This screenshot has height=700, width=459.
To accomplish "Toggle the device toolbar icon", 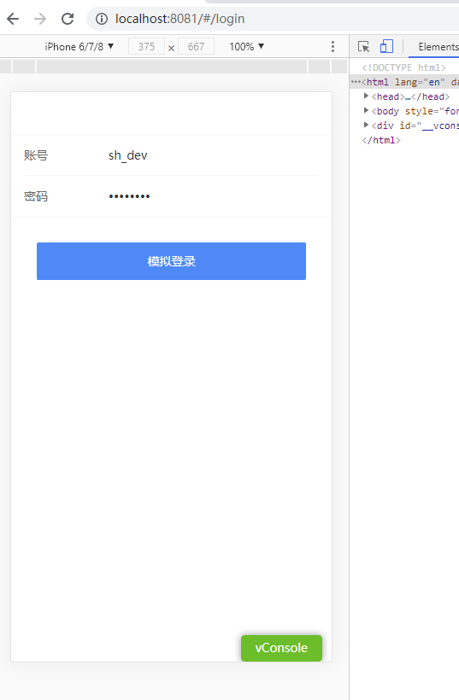I will [x=386, y=46].
